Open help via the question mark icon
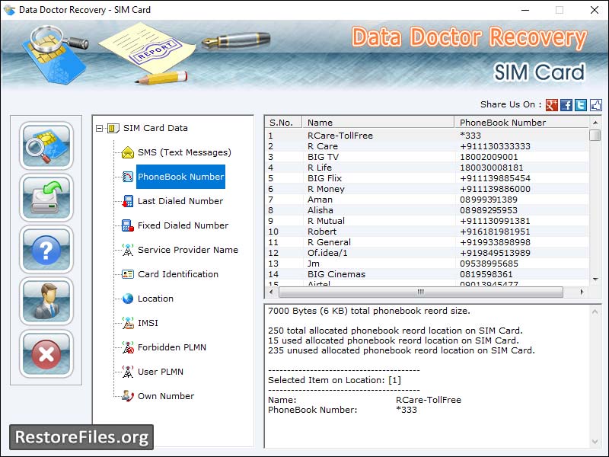 (x=46, y=249)
